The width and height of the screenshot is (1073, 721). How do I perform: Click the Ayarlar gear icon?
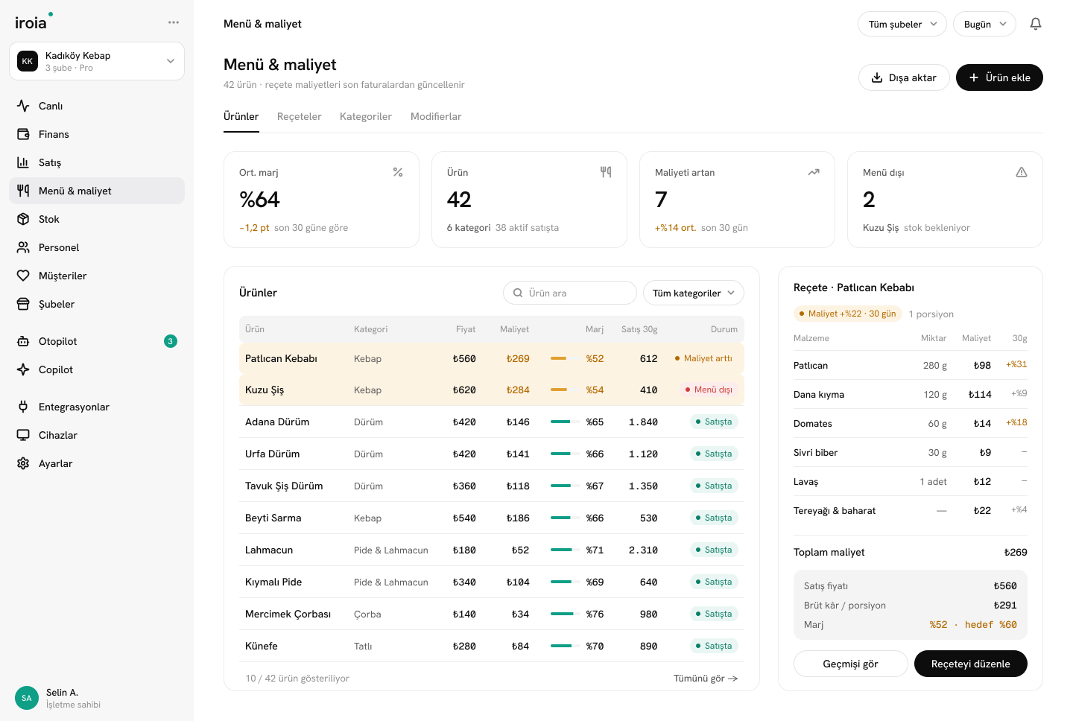coord(23,463)
